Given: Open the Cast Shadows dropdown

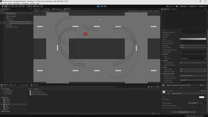Looking at the screenshot, I should (x=193, y=63).
